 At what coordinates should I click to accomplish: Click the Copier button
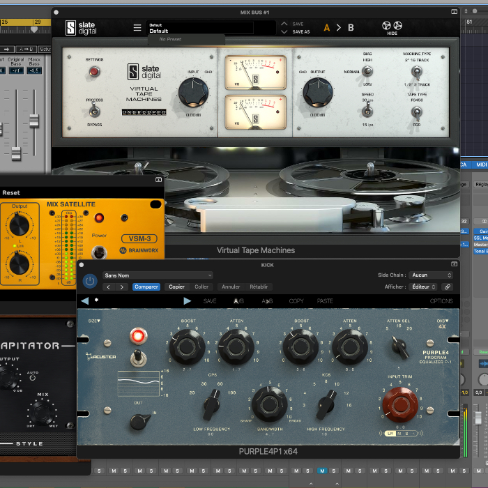point(177,287)
